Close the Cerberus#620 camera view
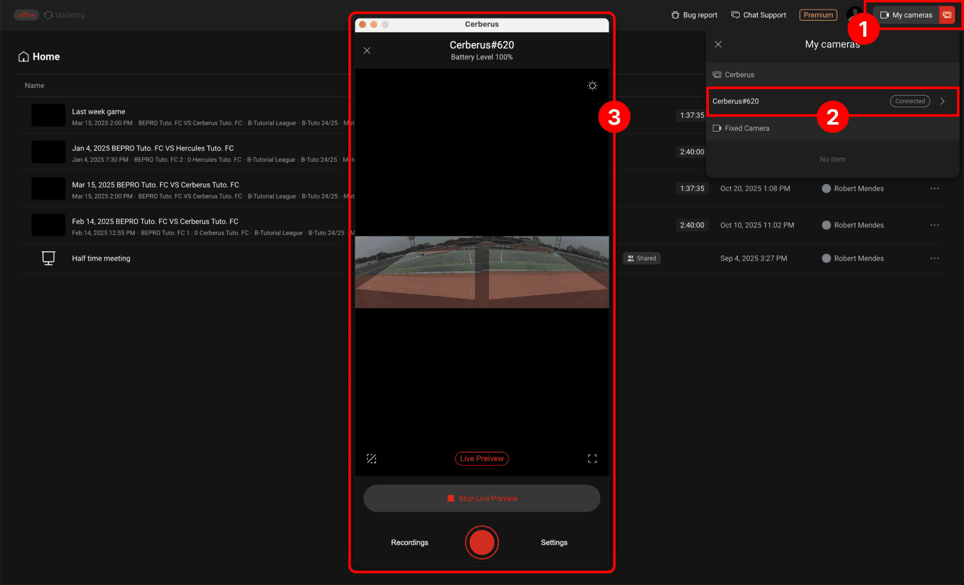964x585 pixels. point(367,51)
